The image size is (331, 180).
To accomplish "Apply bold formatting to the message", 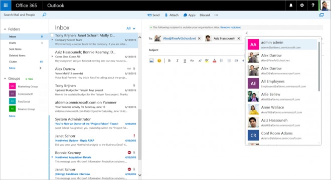I will [x=170, y=60].
